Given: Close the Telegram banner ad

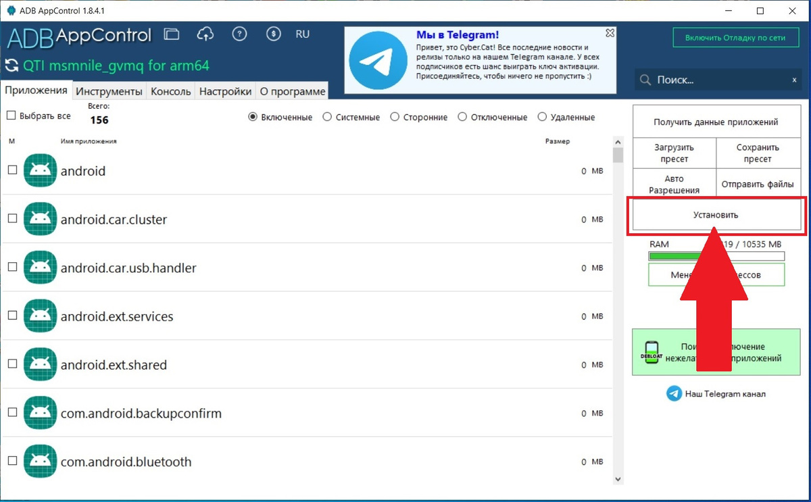Looking at the screenshot, I should point(610,32).
